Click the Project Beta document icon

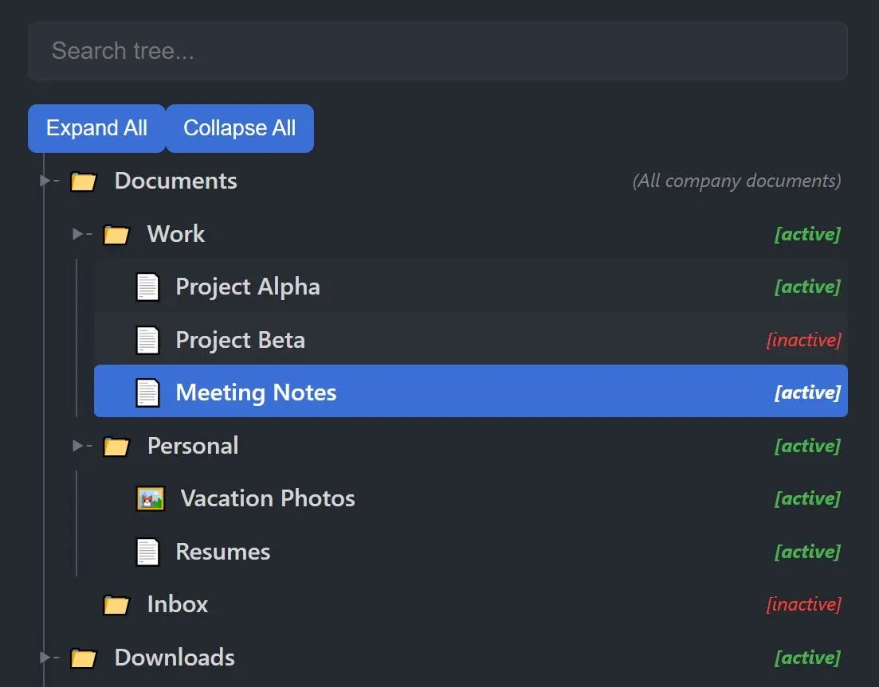pyautogui.click(x=148, y=341)
